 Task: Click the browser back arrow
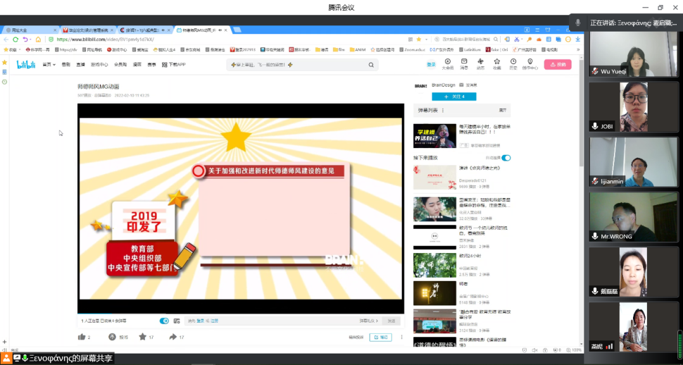pyautogui.click(x=6, y=39)
